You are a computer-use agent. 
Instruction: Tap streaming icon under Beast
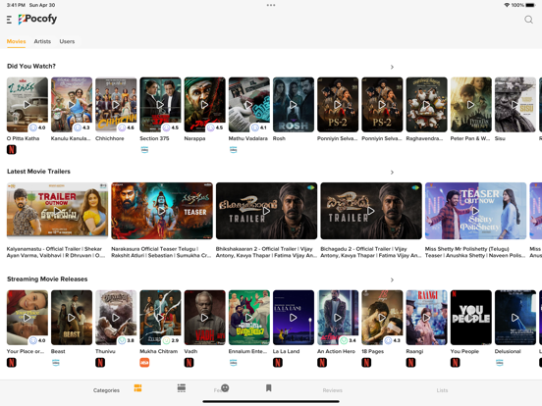56,363
